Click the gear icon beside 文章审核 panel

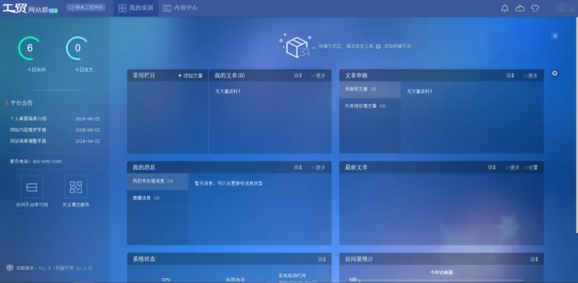(555, 73)
